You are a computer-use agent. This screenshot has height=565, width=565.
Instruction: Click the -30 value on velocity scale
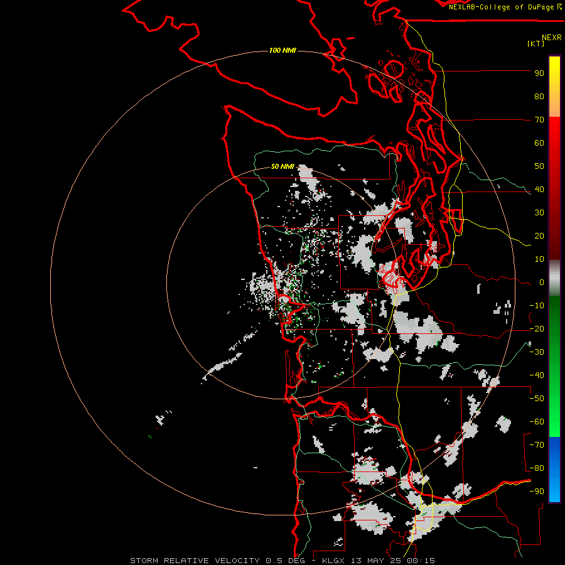(x=537, y=352)
